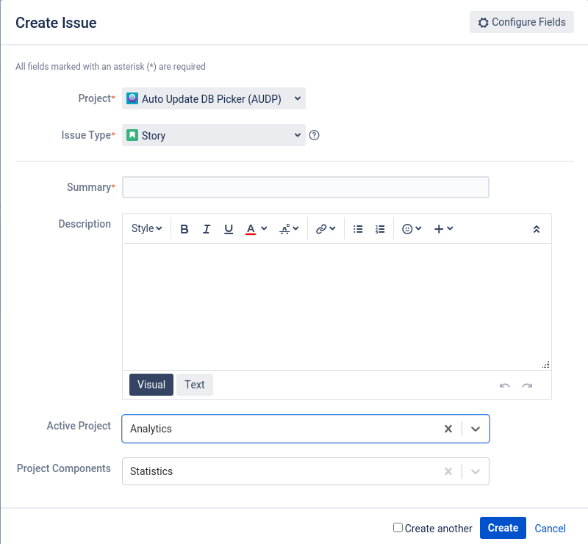Click the Cancel link
The width and height of the screenshot is (588, 544).
tap(550, 529)
